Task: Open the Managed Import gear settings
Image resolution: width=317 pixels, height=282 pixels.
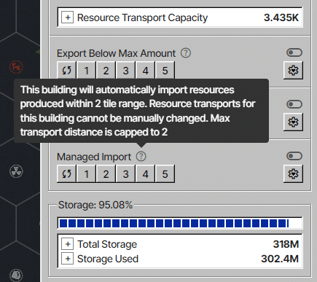Action: pos(293,173)
